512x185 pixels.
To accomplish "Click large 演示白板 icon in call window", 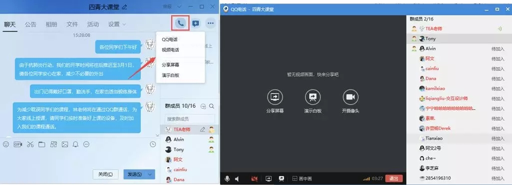I will click(x=313, y=97).
